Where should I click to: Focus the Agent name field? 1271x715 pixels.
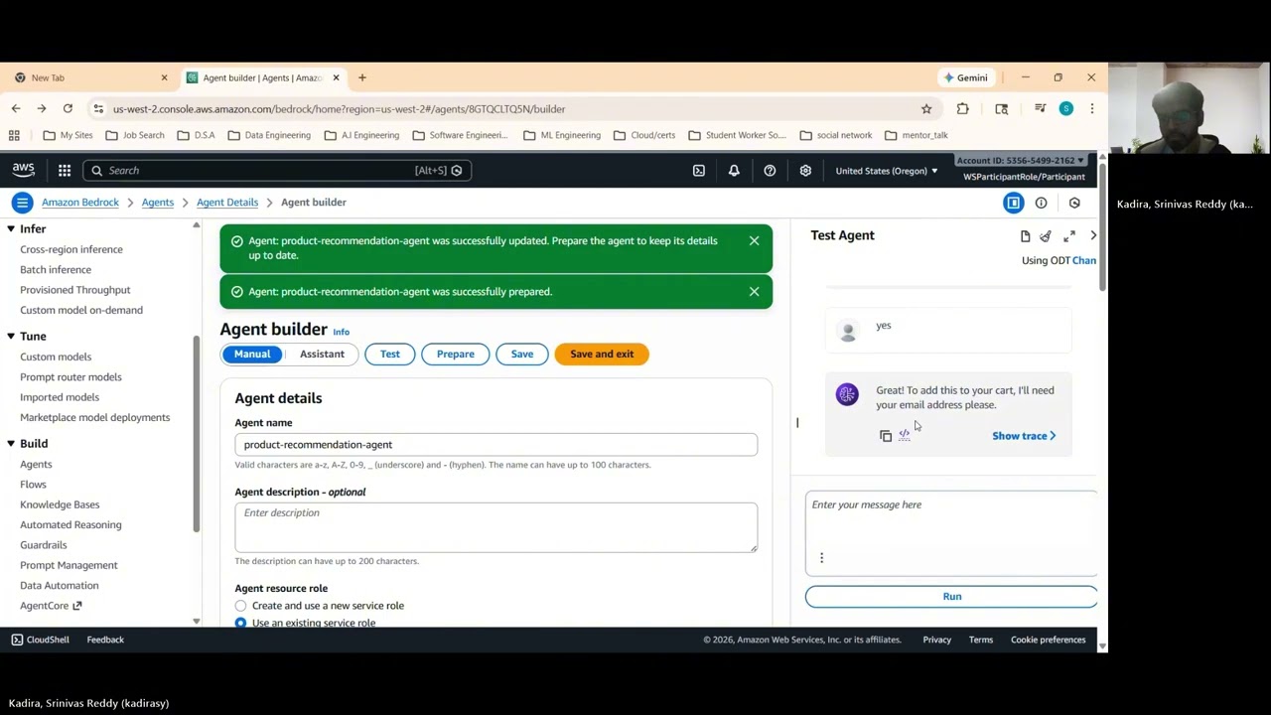click(495, 445)
